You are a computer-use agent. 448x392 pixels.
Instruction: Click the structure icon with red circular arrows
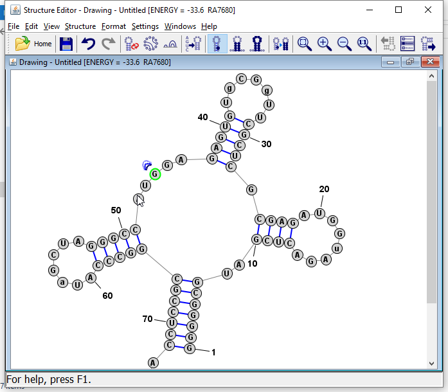[x=131, y=44]
